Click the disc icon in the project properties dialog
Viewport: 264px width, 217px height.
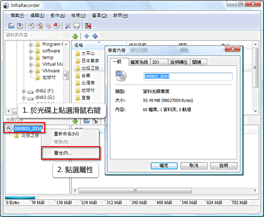click(x=121, y=76)
